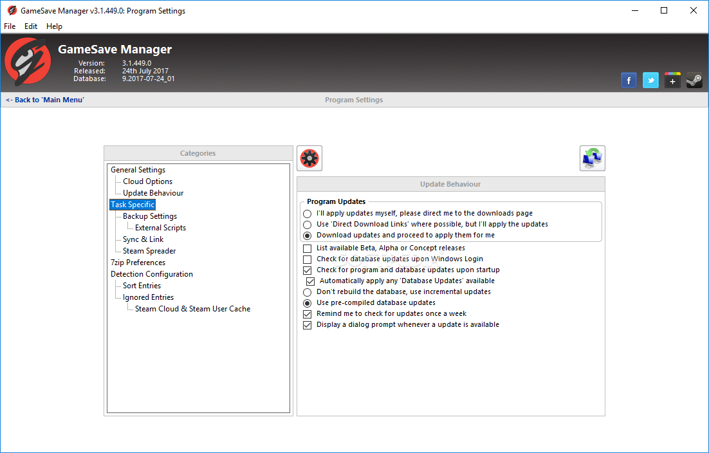Select General Settings category
709x453 pixels.
coord(138,169)
